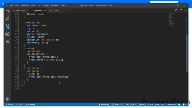Click 'left: 0;' code line
This screenshot has width=192, height=108.
click(34, 74)
